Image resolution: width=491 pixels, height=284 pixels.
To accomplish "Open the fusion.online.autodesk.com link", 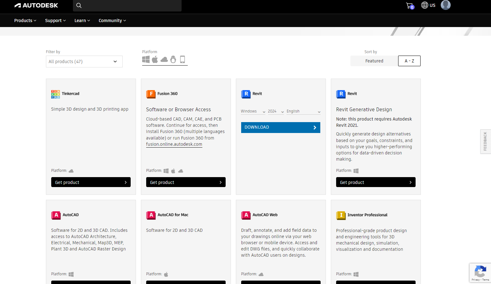I will pos(174,144).
